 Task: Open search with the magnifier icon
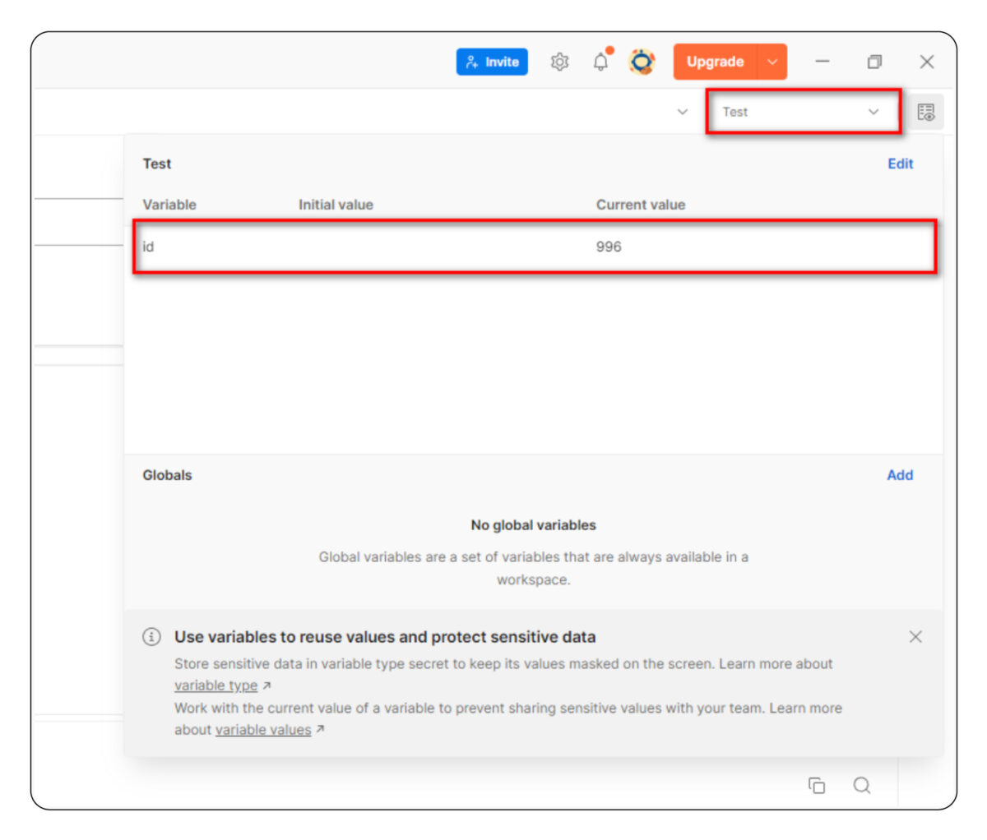tap(862, 786)
